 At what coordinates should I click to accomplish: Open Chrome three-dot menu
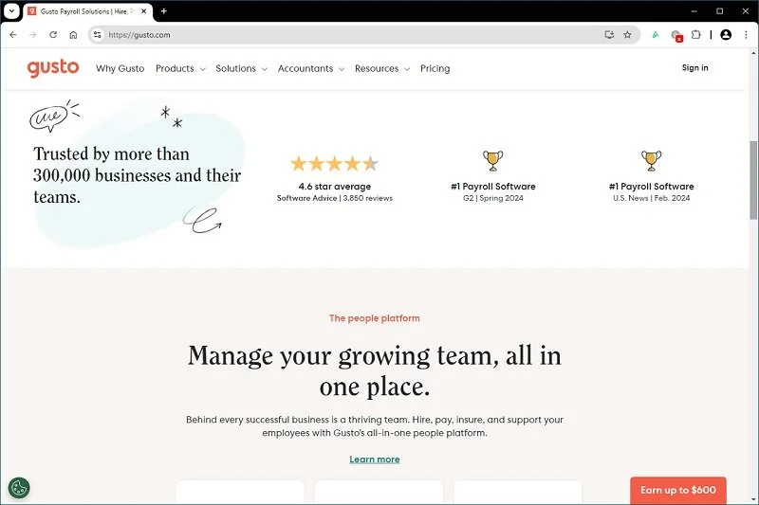pyautogui.click(x=746, y=35)
